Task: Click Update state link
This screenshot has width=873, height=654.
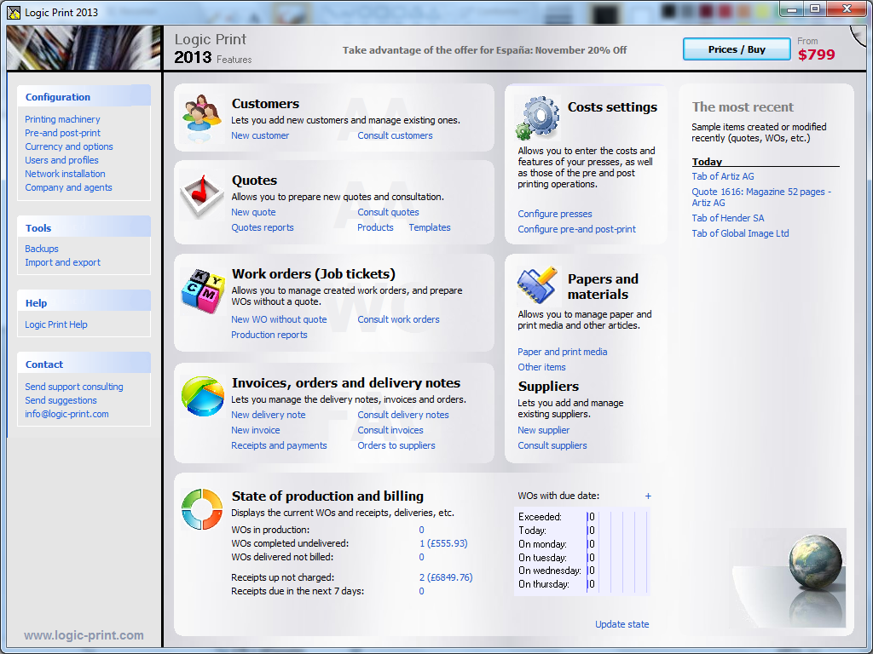Action: (x=622, y=624)
